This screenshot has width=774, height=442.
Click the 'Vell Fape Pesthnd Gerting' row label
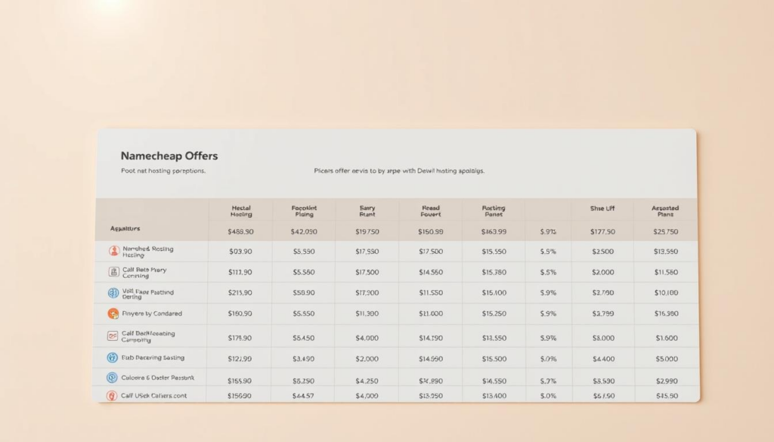(147, 294)
